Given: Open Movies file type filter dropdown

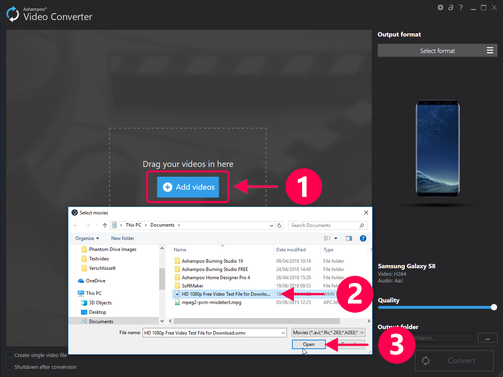Looking at the screenshot, I should [329, 333].
